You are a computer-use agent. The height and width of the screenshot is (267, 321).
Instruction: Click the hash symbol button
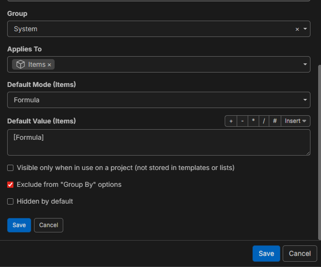[x=275, y=121]
